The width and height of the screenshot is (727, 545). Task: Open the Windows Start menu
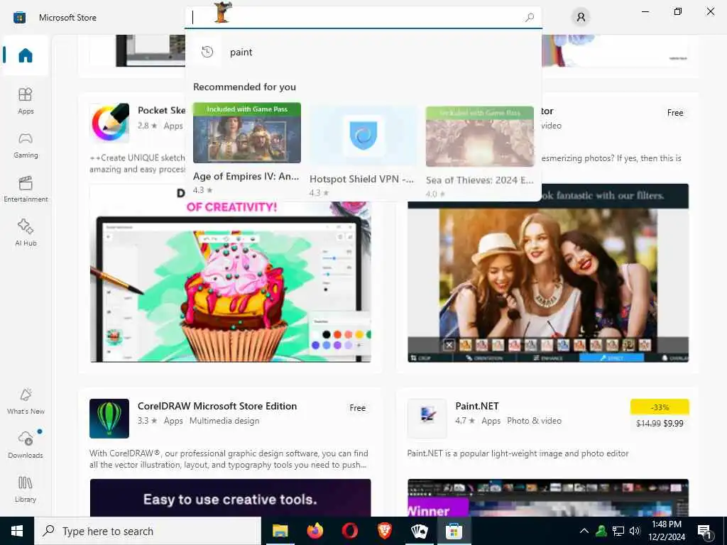tap(17, 531)
